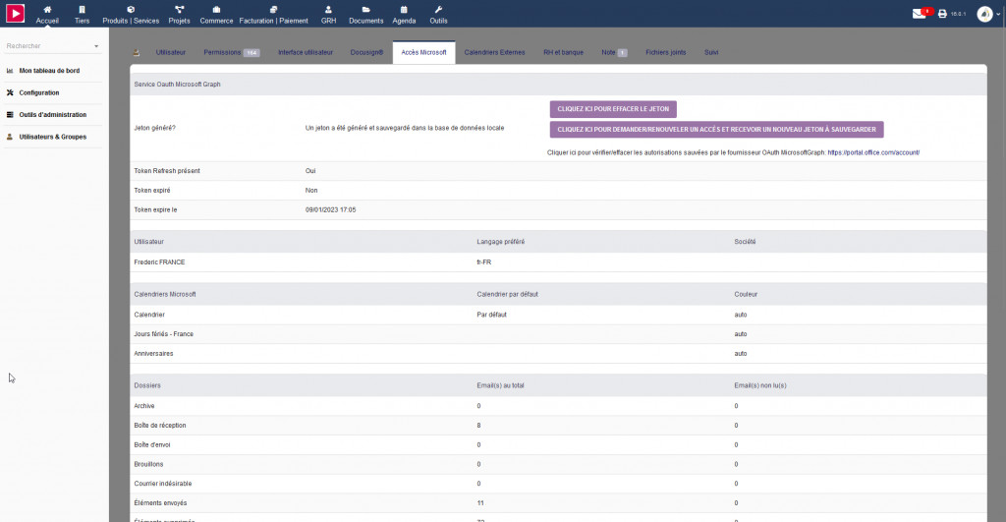Follow the portal.office.com account link

[873, 152]
